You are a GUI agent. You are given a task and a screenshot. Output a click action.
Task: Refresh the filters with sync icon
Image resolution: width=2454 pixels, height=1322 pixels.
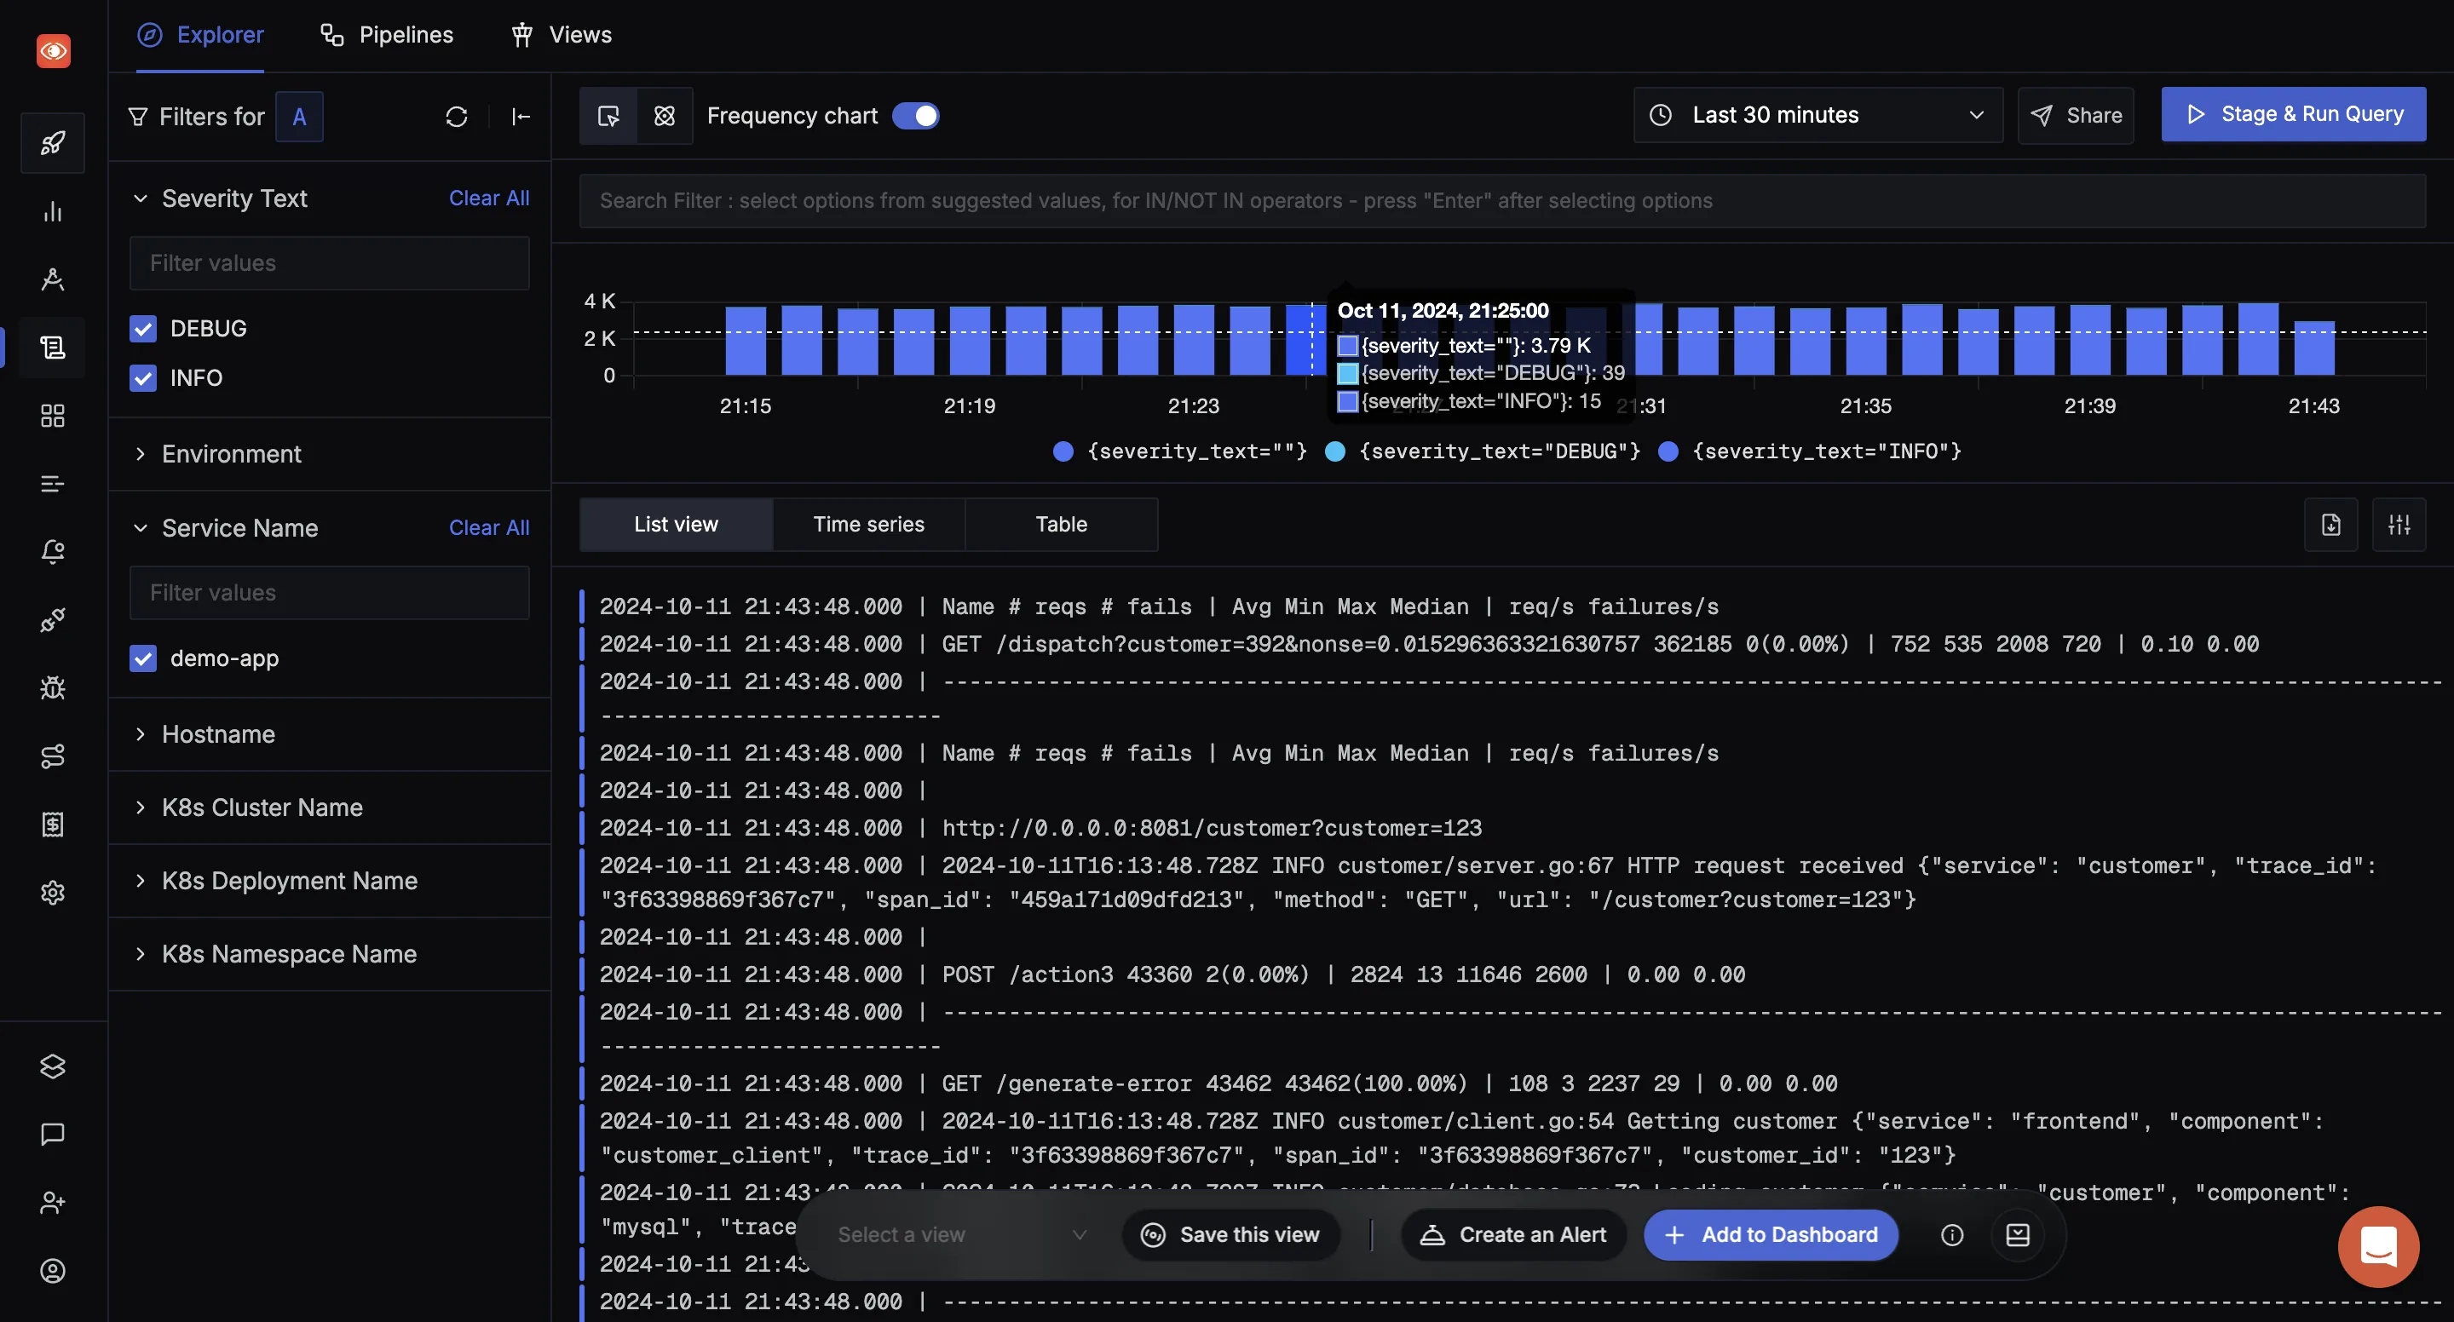(457, 118)
